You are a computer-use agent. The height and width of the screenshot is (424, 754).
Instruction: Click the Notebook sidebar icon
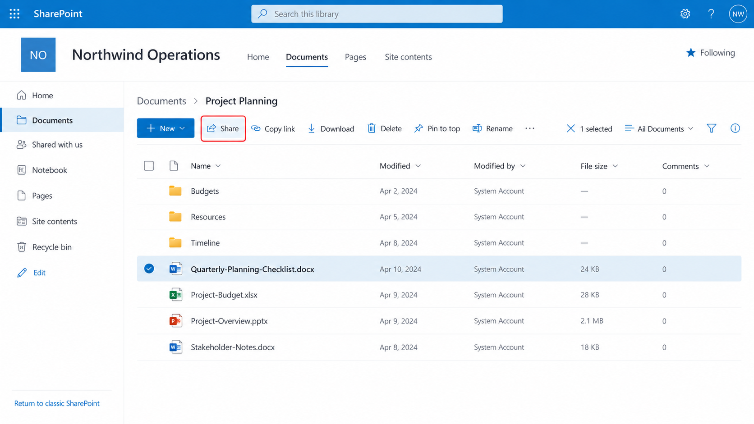tap(22, 170)
